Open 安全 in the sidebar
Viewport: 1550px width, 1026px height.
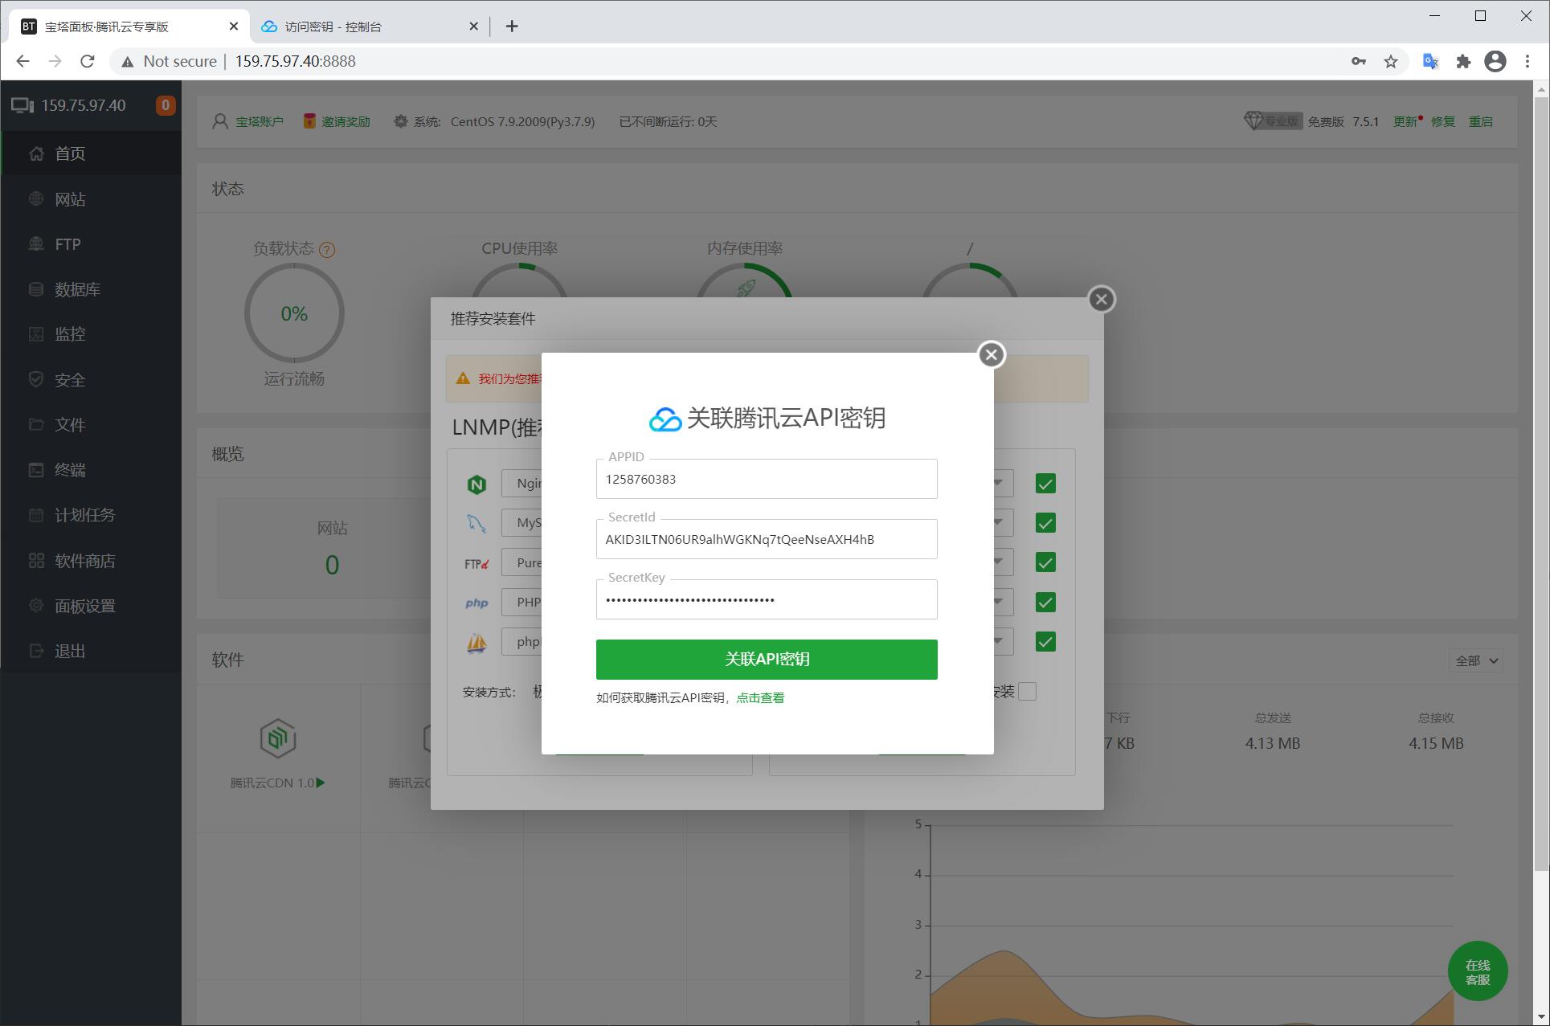91,380
